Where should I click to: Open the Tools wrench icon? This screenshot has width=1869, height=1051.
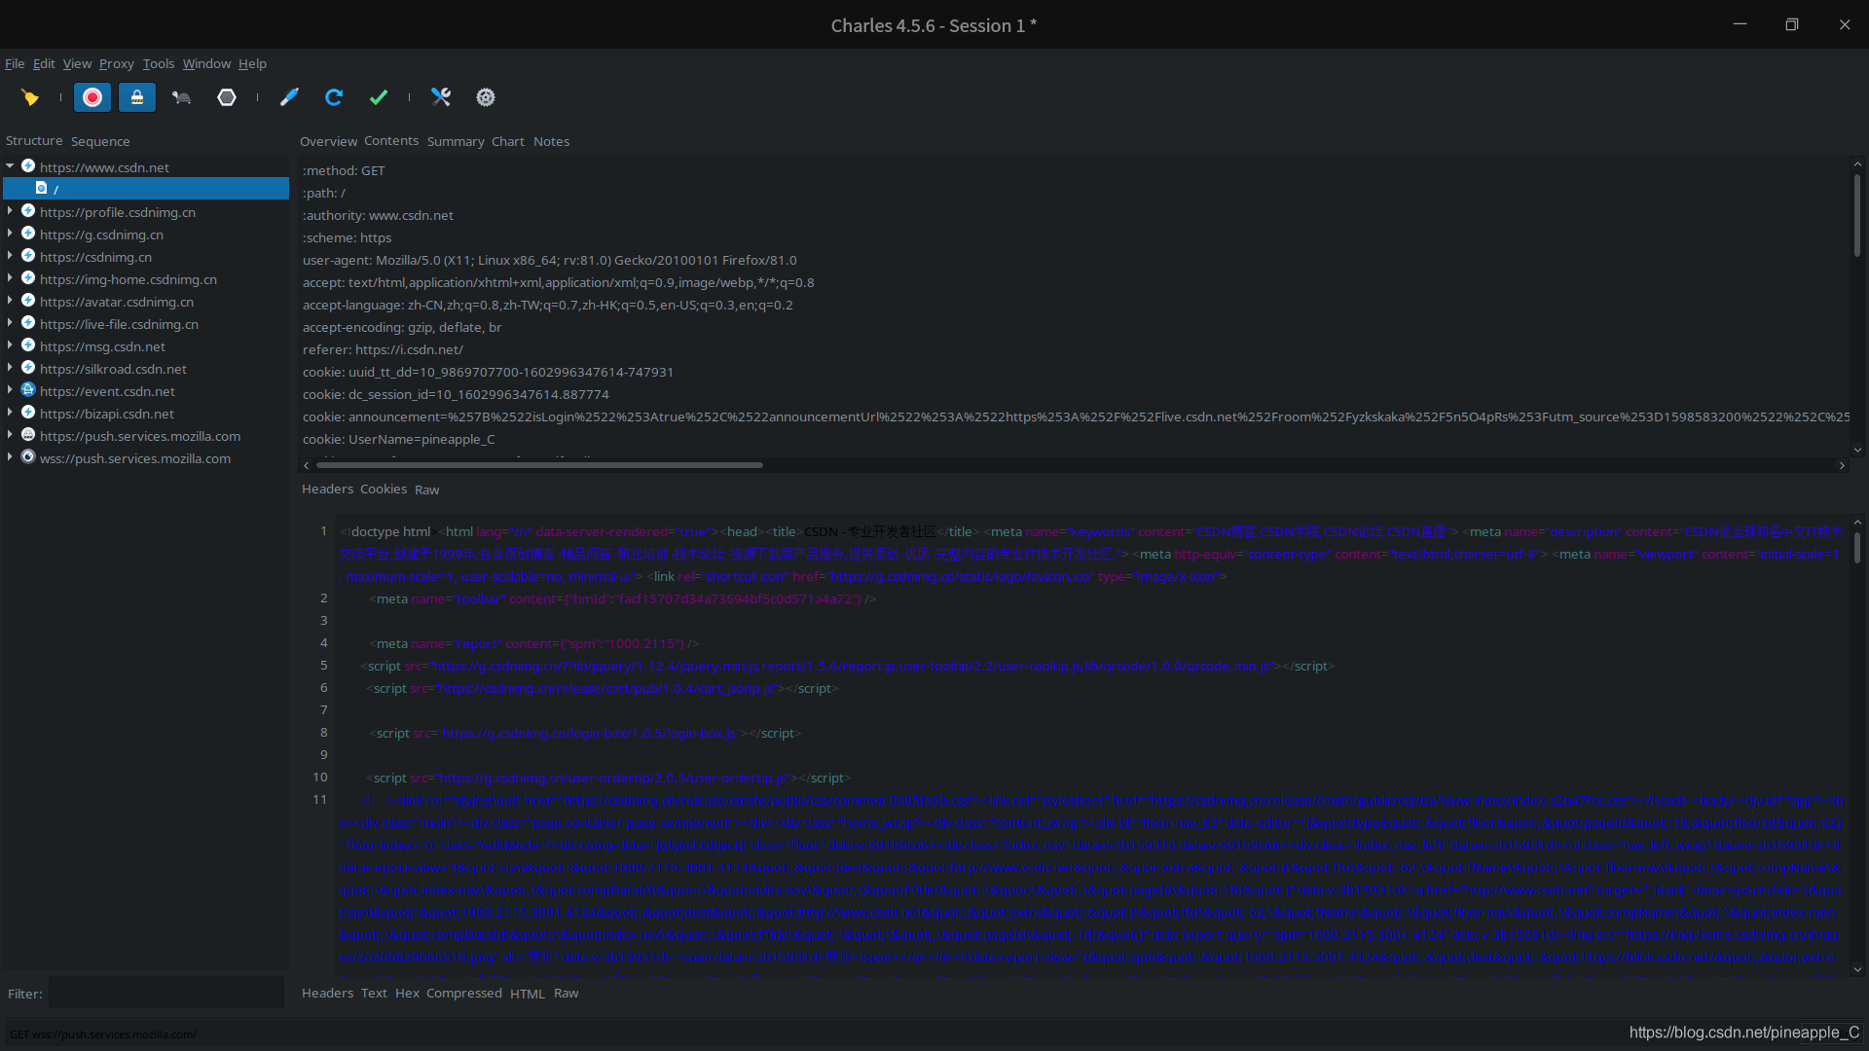[x=441, y=97]
